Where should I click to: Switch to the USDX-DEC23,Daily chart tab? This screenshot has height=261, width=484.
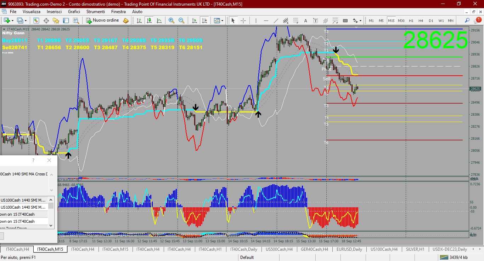coord(450,249)
